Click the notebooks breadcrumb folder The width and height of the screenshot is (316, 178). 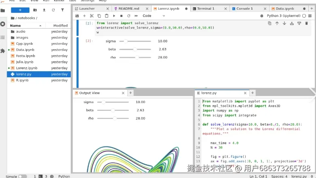[26, 18]
